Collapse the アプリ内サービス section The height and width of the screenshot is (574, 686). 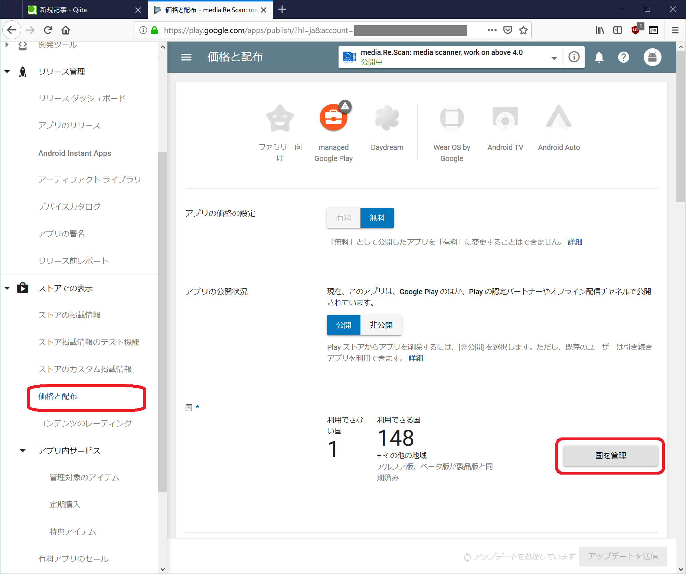[x=23, y=451]
